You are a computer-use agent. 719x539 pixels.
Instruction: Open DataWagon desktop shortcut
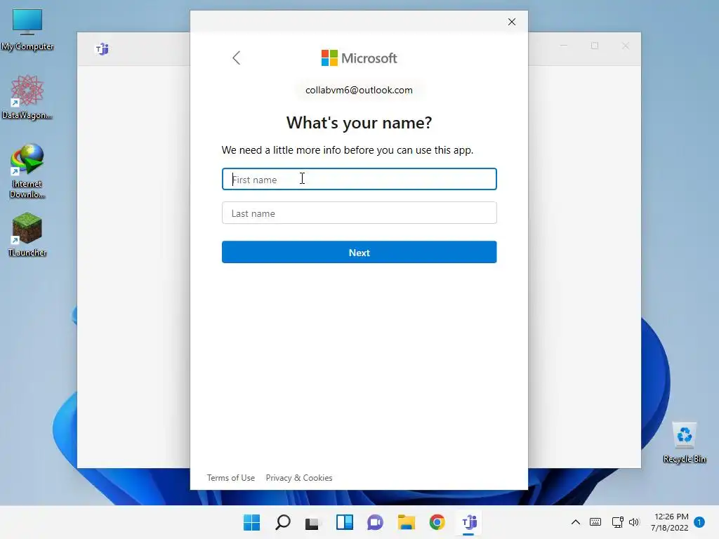point(27,97)
